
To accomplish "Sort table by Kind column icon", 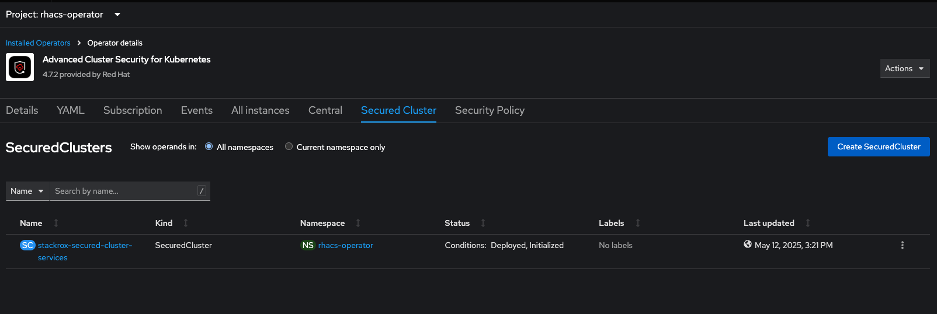I will pyautogui.click(x=186, y=223).
